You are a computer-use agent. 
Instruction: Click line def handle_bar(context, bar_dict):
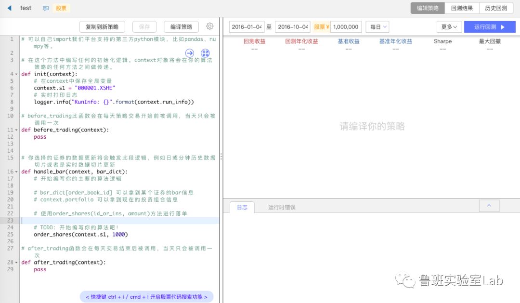(x=74, y=171)
